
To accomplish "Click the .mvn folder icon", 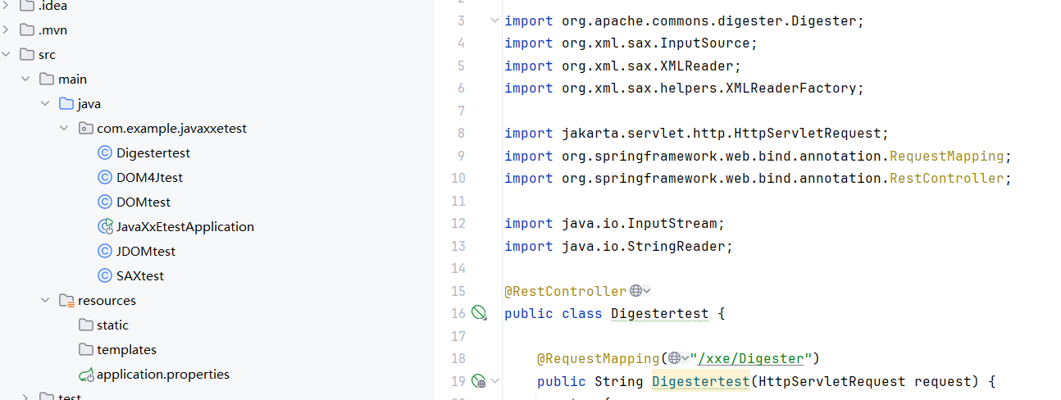I will click(27, 30).
